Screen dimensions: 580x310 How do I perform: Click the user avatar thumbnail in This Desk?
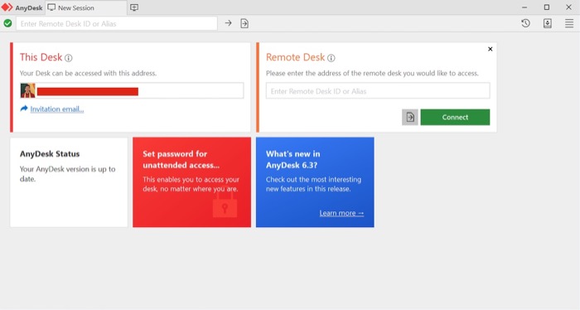pos(27,90)
